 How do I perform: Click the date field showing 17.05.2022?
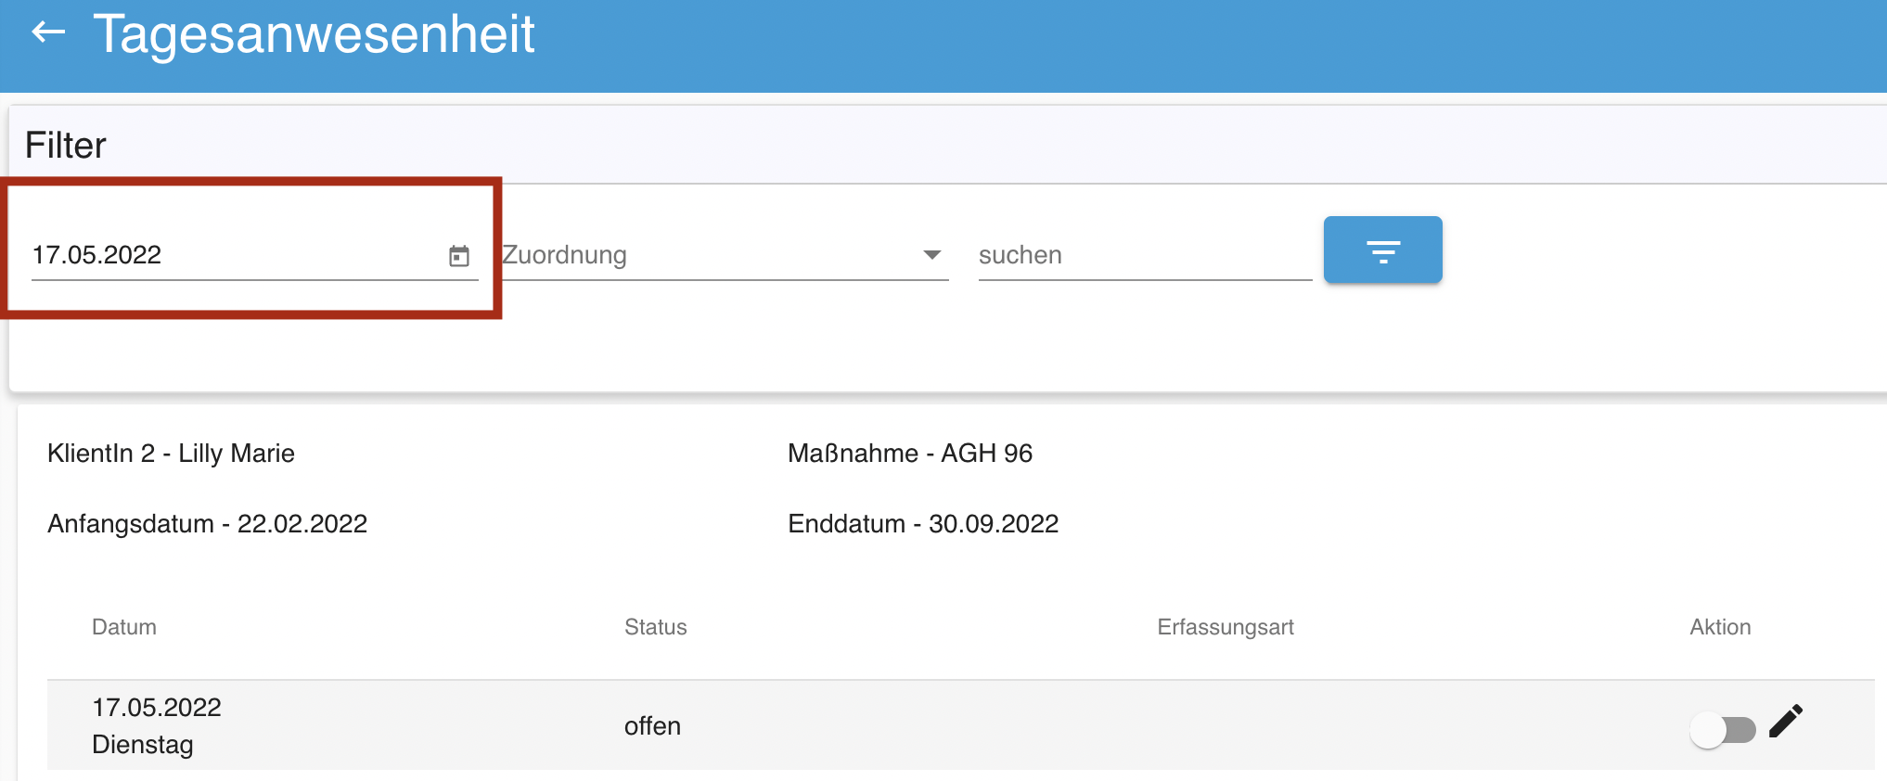click(x=232, y=255)
